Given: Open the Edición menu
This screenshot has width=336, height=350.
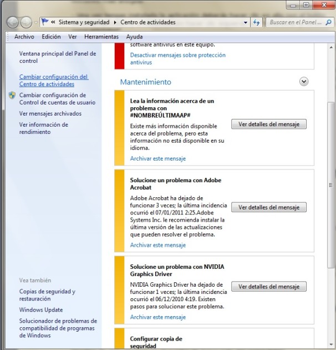Looking at the screenshot, I should (51, 37).
